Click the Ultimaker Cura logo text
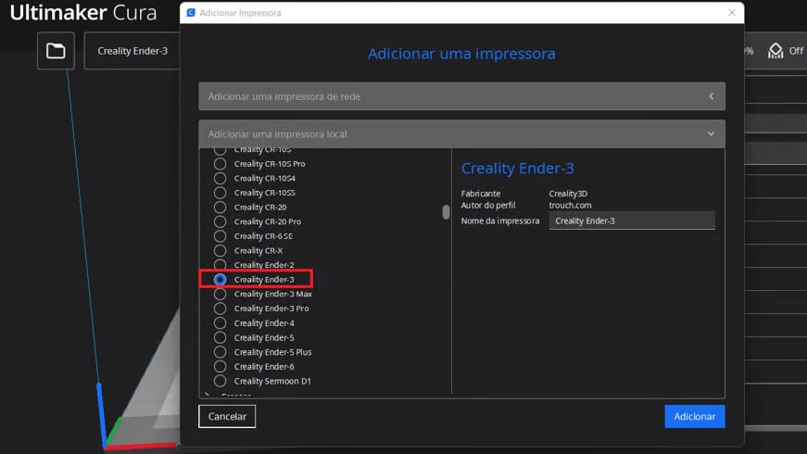Viewport: 807px width, 454px height. (82, 13)
